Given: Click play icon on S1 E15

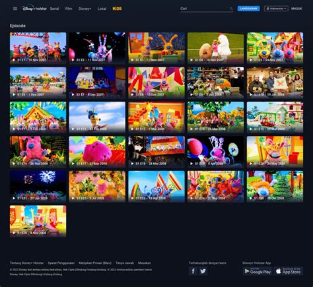Looking at the screenshot, I should pos(251,129).
